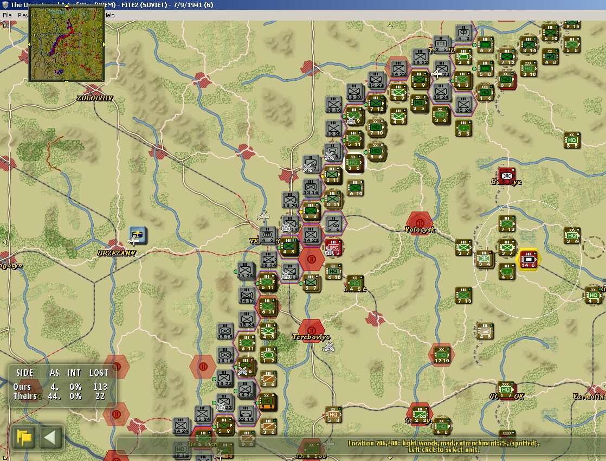This screenshot has height=461, width=606.
Task: Click the left-edge yellow map scroll arrow
Action: (5, 242)
